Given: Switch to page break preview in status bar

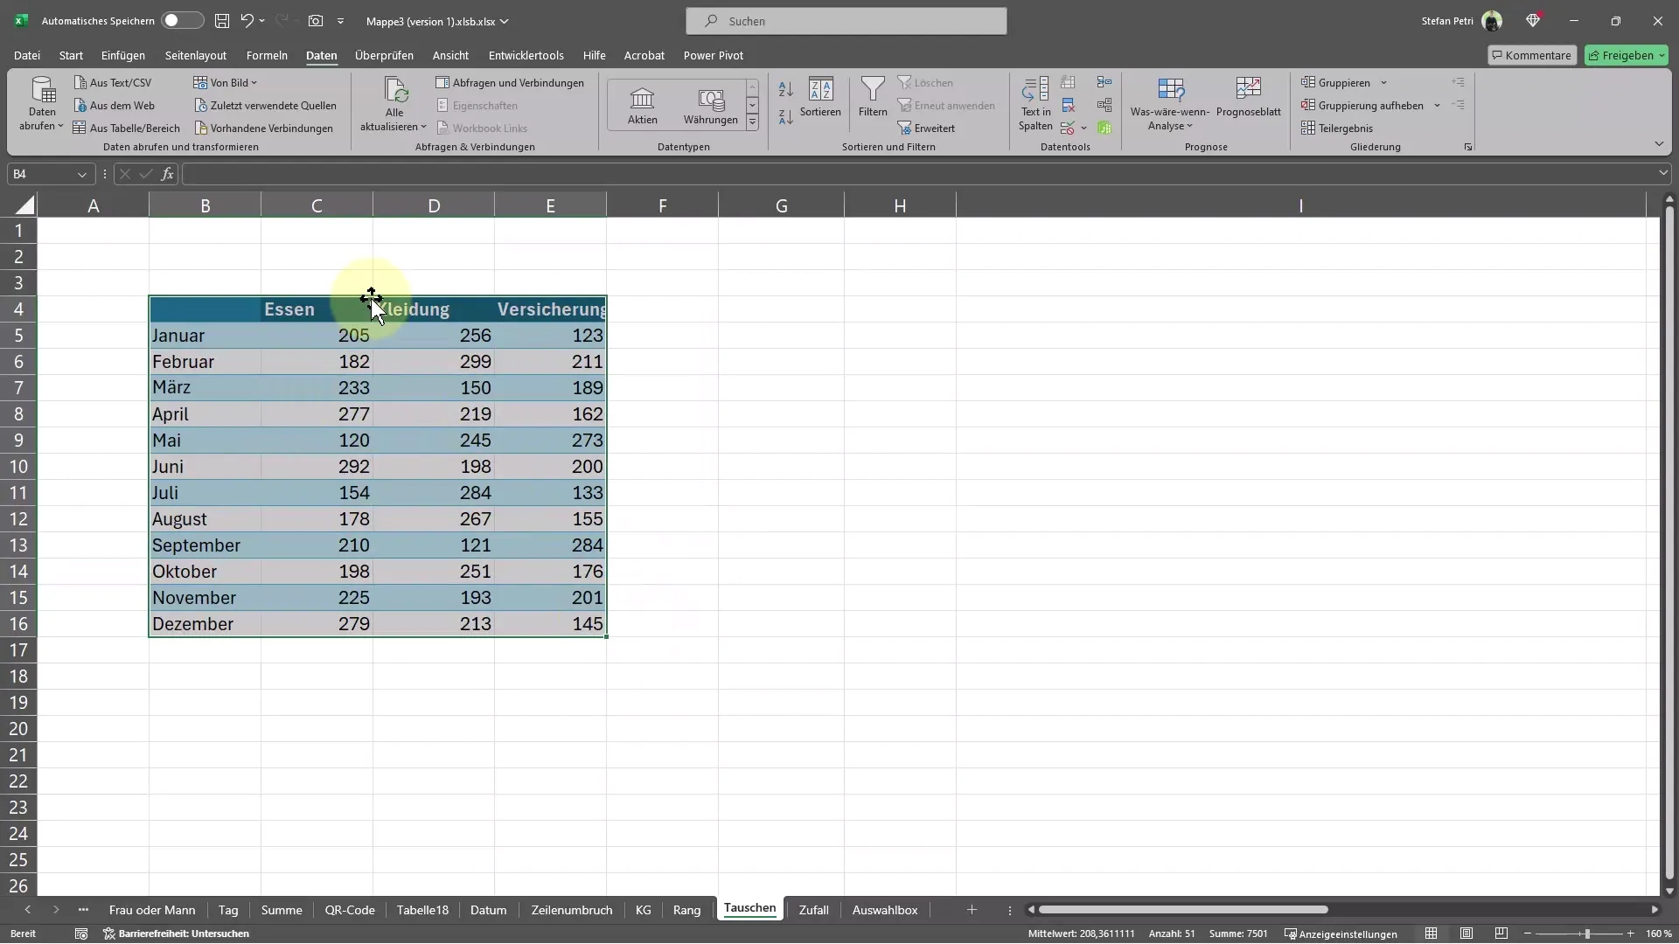Looking at the screenshot, I should pyautogui.click(x=1501, y=934).
